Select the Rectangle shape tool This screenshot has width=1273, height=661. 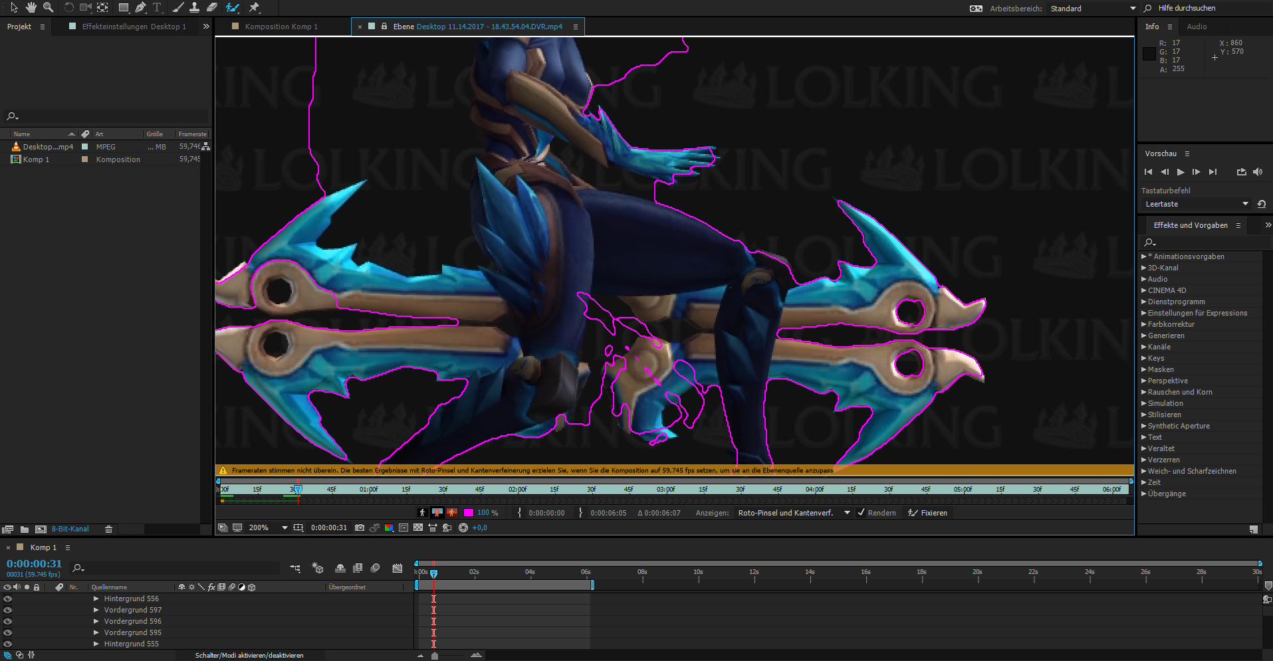coord(124,7)
